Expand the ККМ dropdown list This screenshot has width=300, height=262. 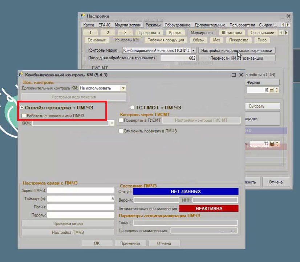coord(112,123)
